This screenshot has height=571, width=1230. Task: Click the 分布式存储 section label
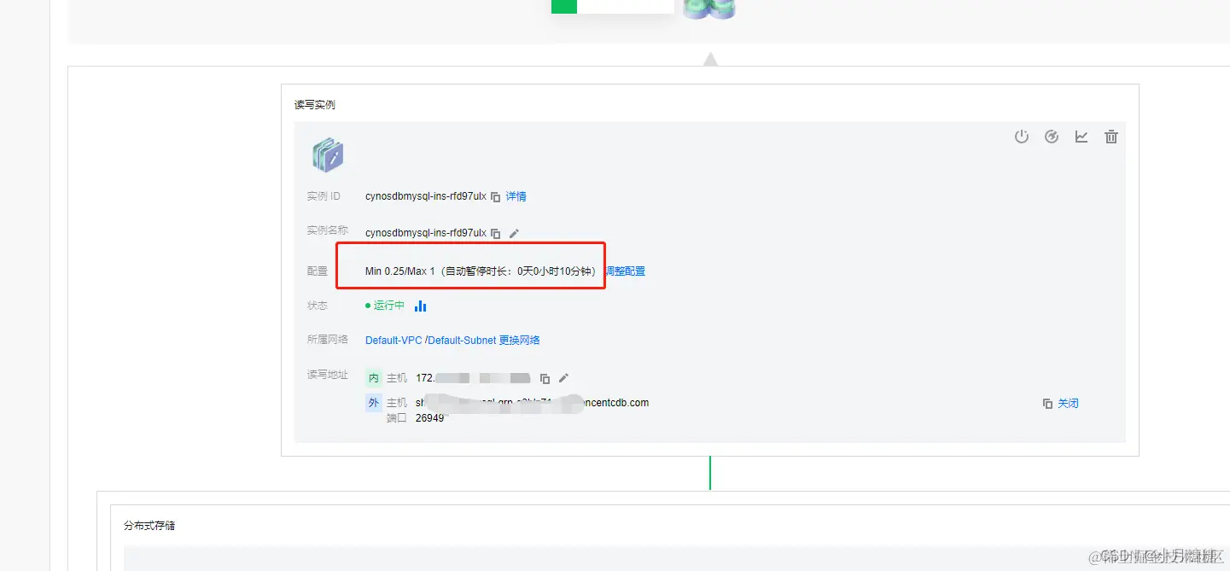click(x=151, y=525)
